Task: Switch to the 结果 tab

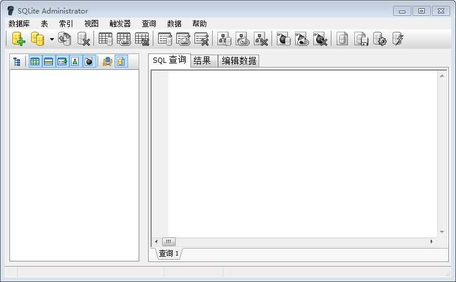Action: (203, 61)
